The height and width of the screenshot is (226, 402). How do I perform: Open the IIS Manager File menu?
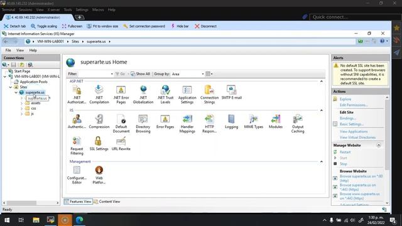[8, 50]
